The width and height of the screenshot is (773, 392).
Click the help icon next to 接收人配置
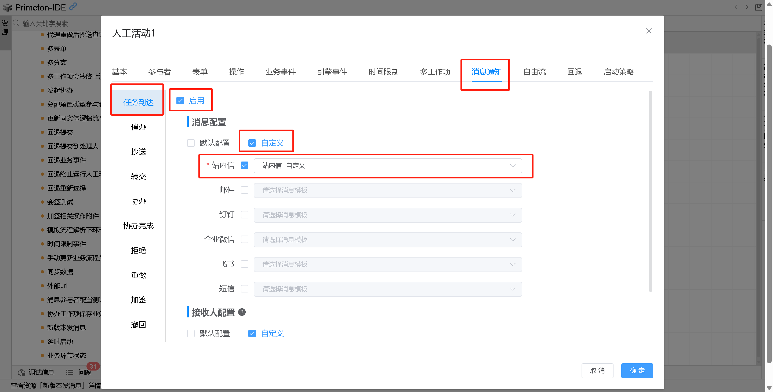[242, 312]
